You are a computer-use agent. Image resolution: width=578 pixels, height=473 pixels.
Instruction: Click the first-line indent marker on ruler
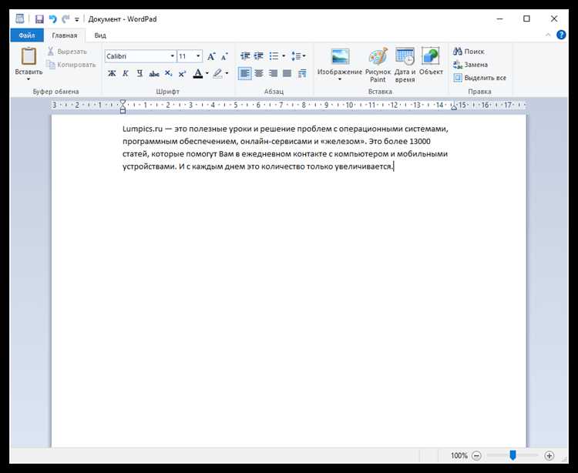(x=123, y=102)
